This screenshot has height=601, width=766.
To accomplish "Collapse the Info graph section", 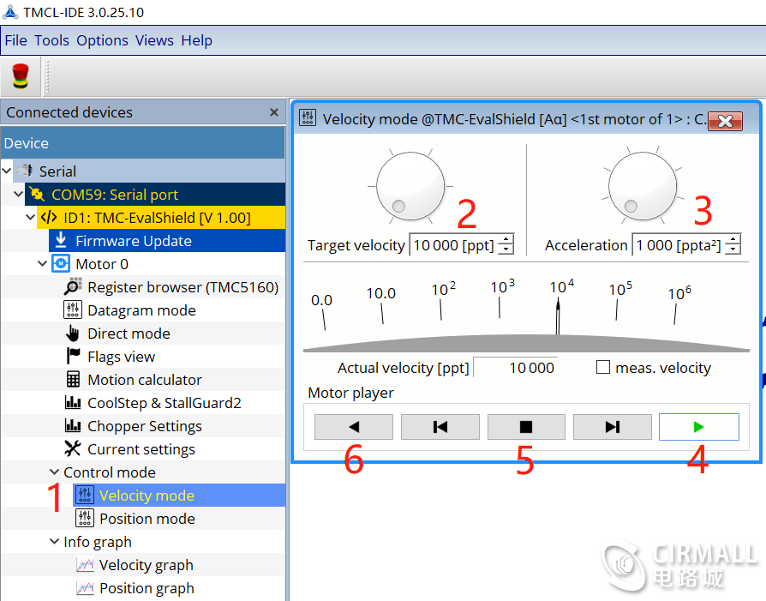I will tap(54, 542).
